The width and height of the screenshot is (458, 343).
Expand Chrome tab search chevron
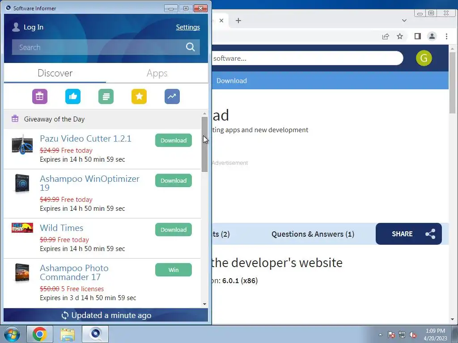click(404, 21)
